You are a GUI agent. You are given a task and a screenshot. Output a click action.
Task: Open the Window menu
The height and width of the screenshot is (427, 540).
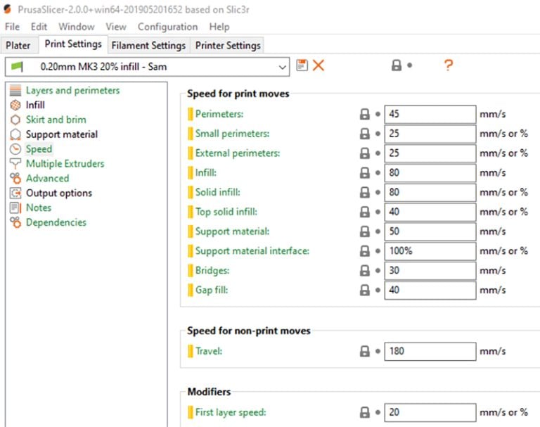[x=77, y=27]
